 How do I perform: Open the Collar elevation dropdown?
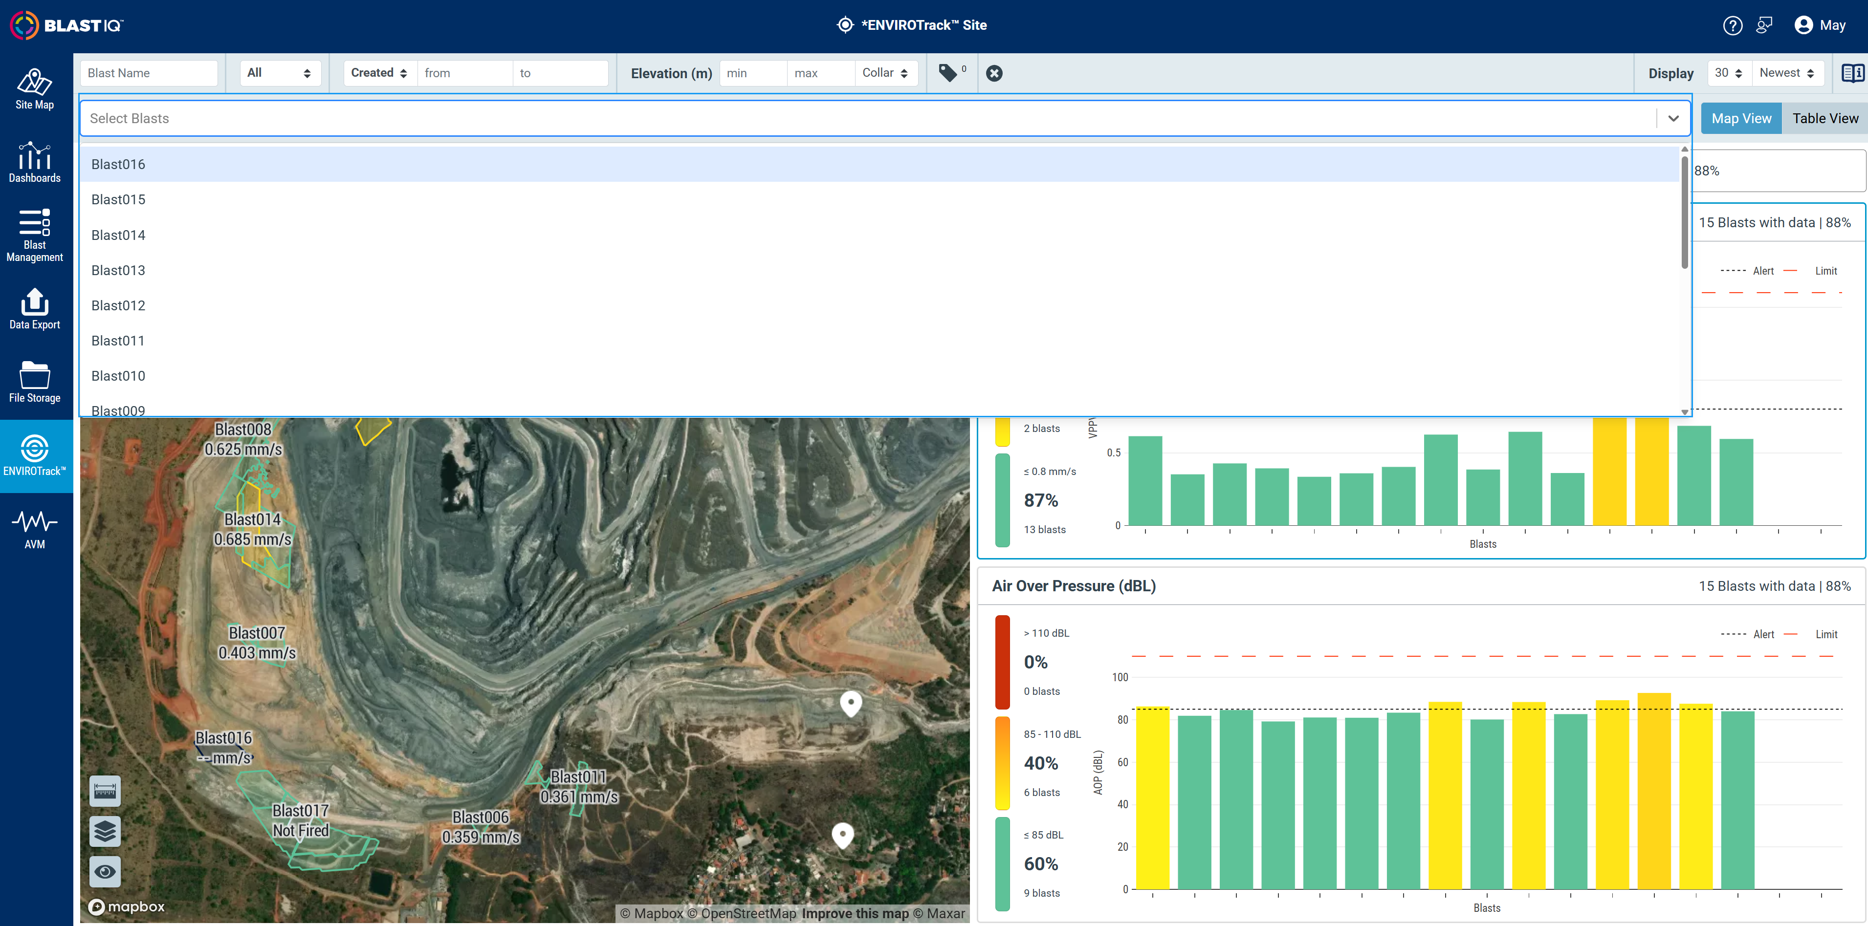click(x=886, y=73)
